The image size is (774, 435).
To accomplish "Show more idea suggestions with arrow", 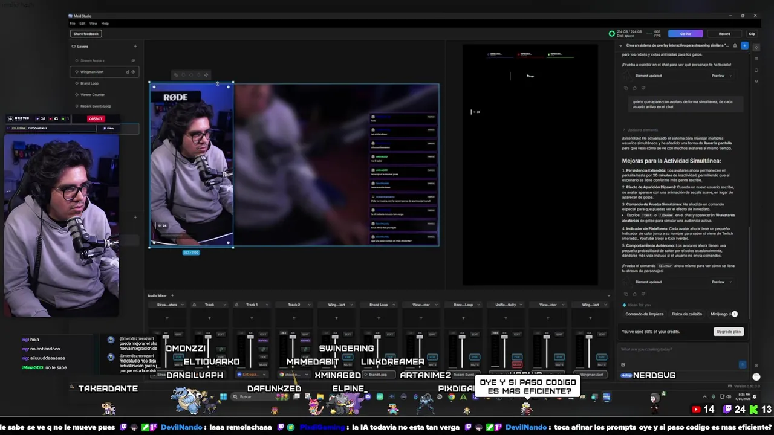I will pyautogui.click(x=734, y=314).
